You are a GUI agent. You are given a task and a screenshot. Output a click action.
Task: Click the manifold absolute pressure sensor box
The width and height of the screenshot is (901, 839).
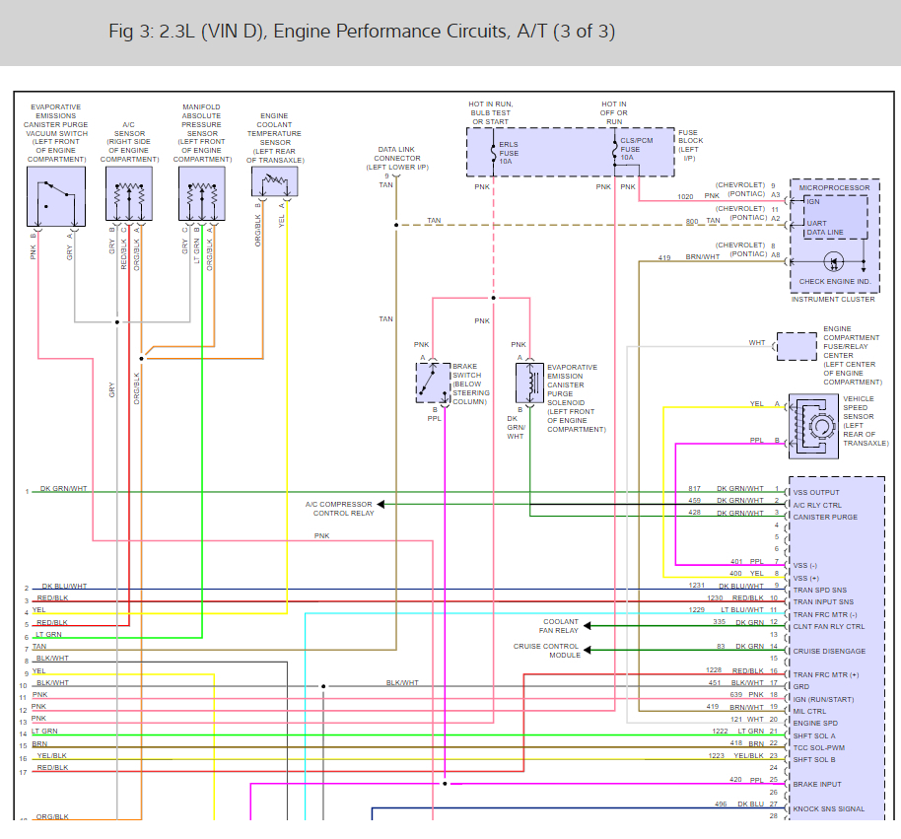202,193
